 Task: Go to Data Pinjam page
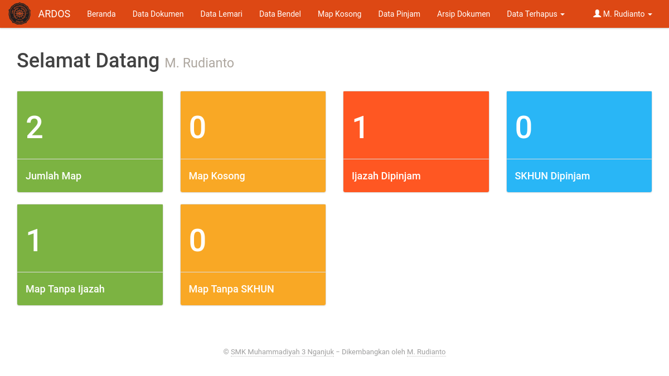[399, 14]
